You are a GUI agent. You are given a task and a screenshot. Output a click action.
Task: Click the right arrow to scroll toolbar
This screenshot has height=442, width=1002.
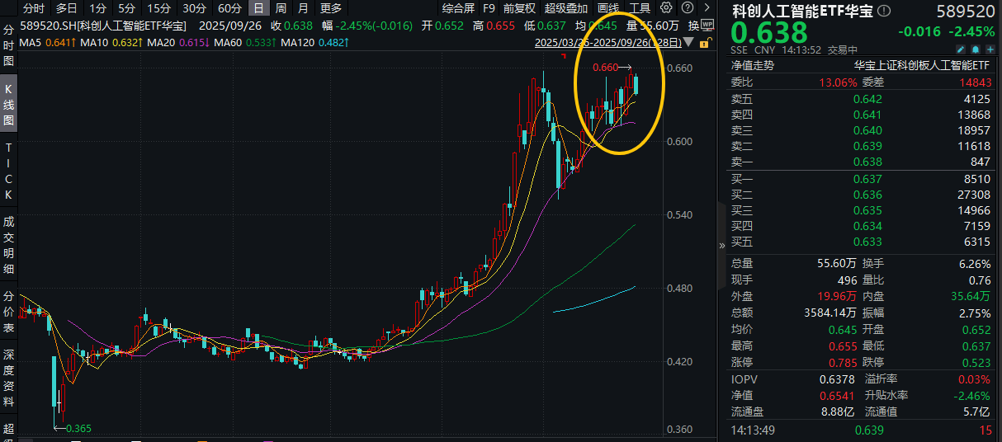706,8
